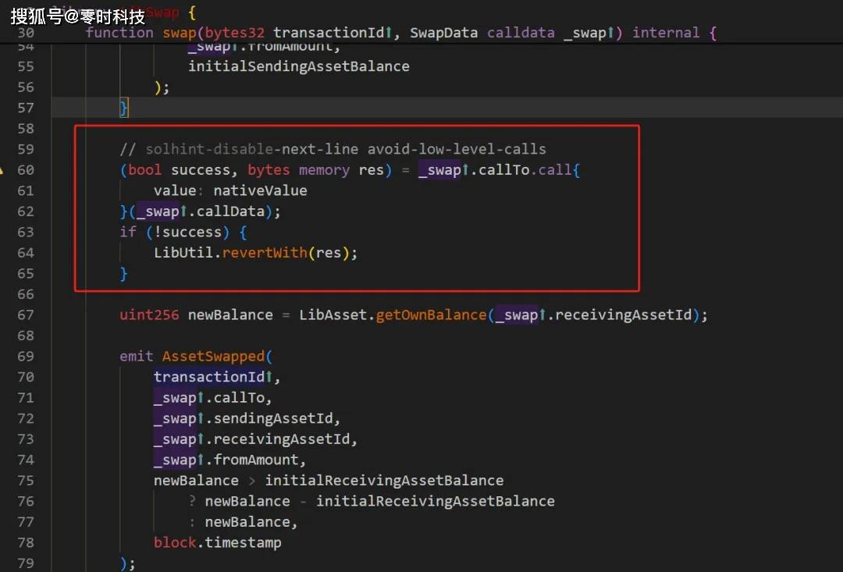
Task: Click '_swap.callTo' argument on line 71
Action: [209, 397]
